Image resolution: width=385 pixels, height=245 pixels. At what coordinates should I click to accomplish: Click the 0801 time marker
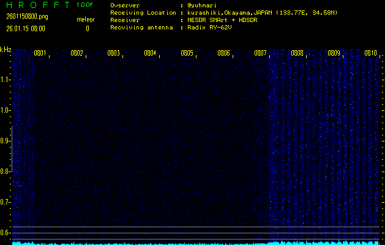pyautogui.click(x=40, y=54)
